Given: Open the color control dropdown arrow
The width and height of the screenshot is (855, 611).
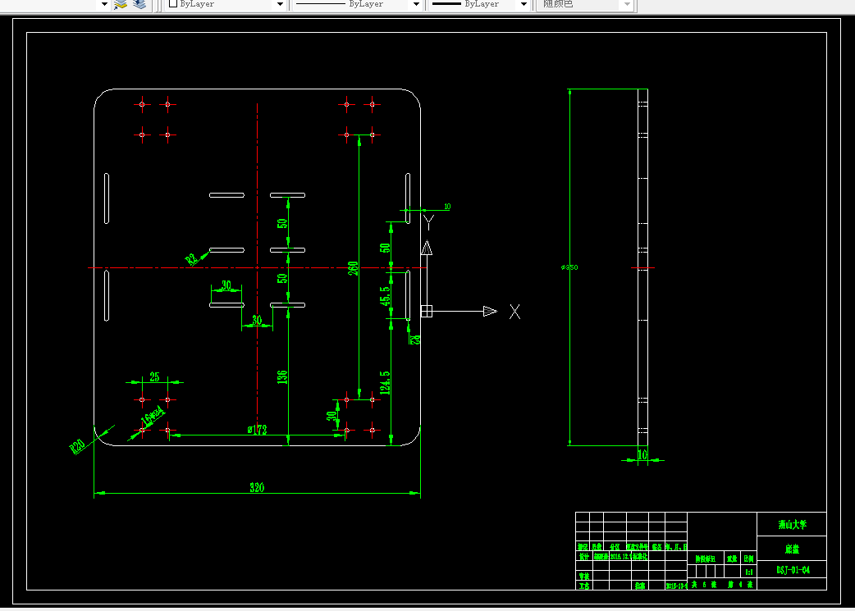Looking at the screenshot, I should 281,4.
